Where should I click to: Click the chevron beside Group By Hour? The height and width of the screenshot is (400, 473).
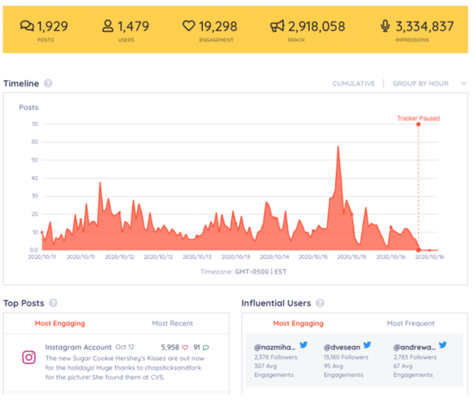(x=464, y=84)
